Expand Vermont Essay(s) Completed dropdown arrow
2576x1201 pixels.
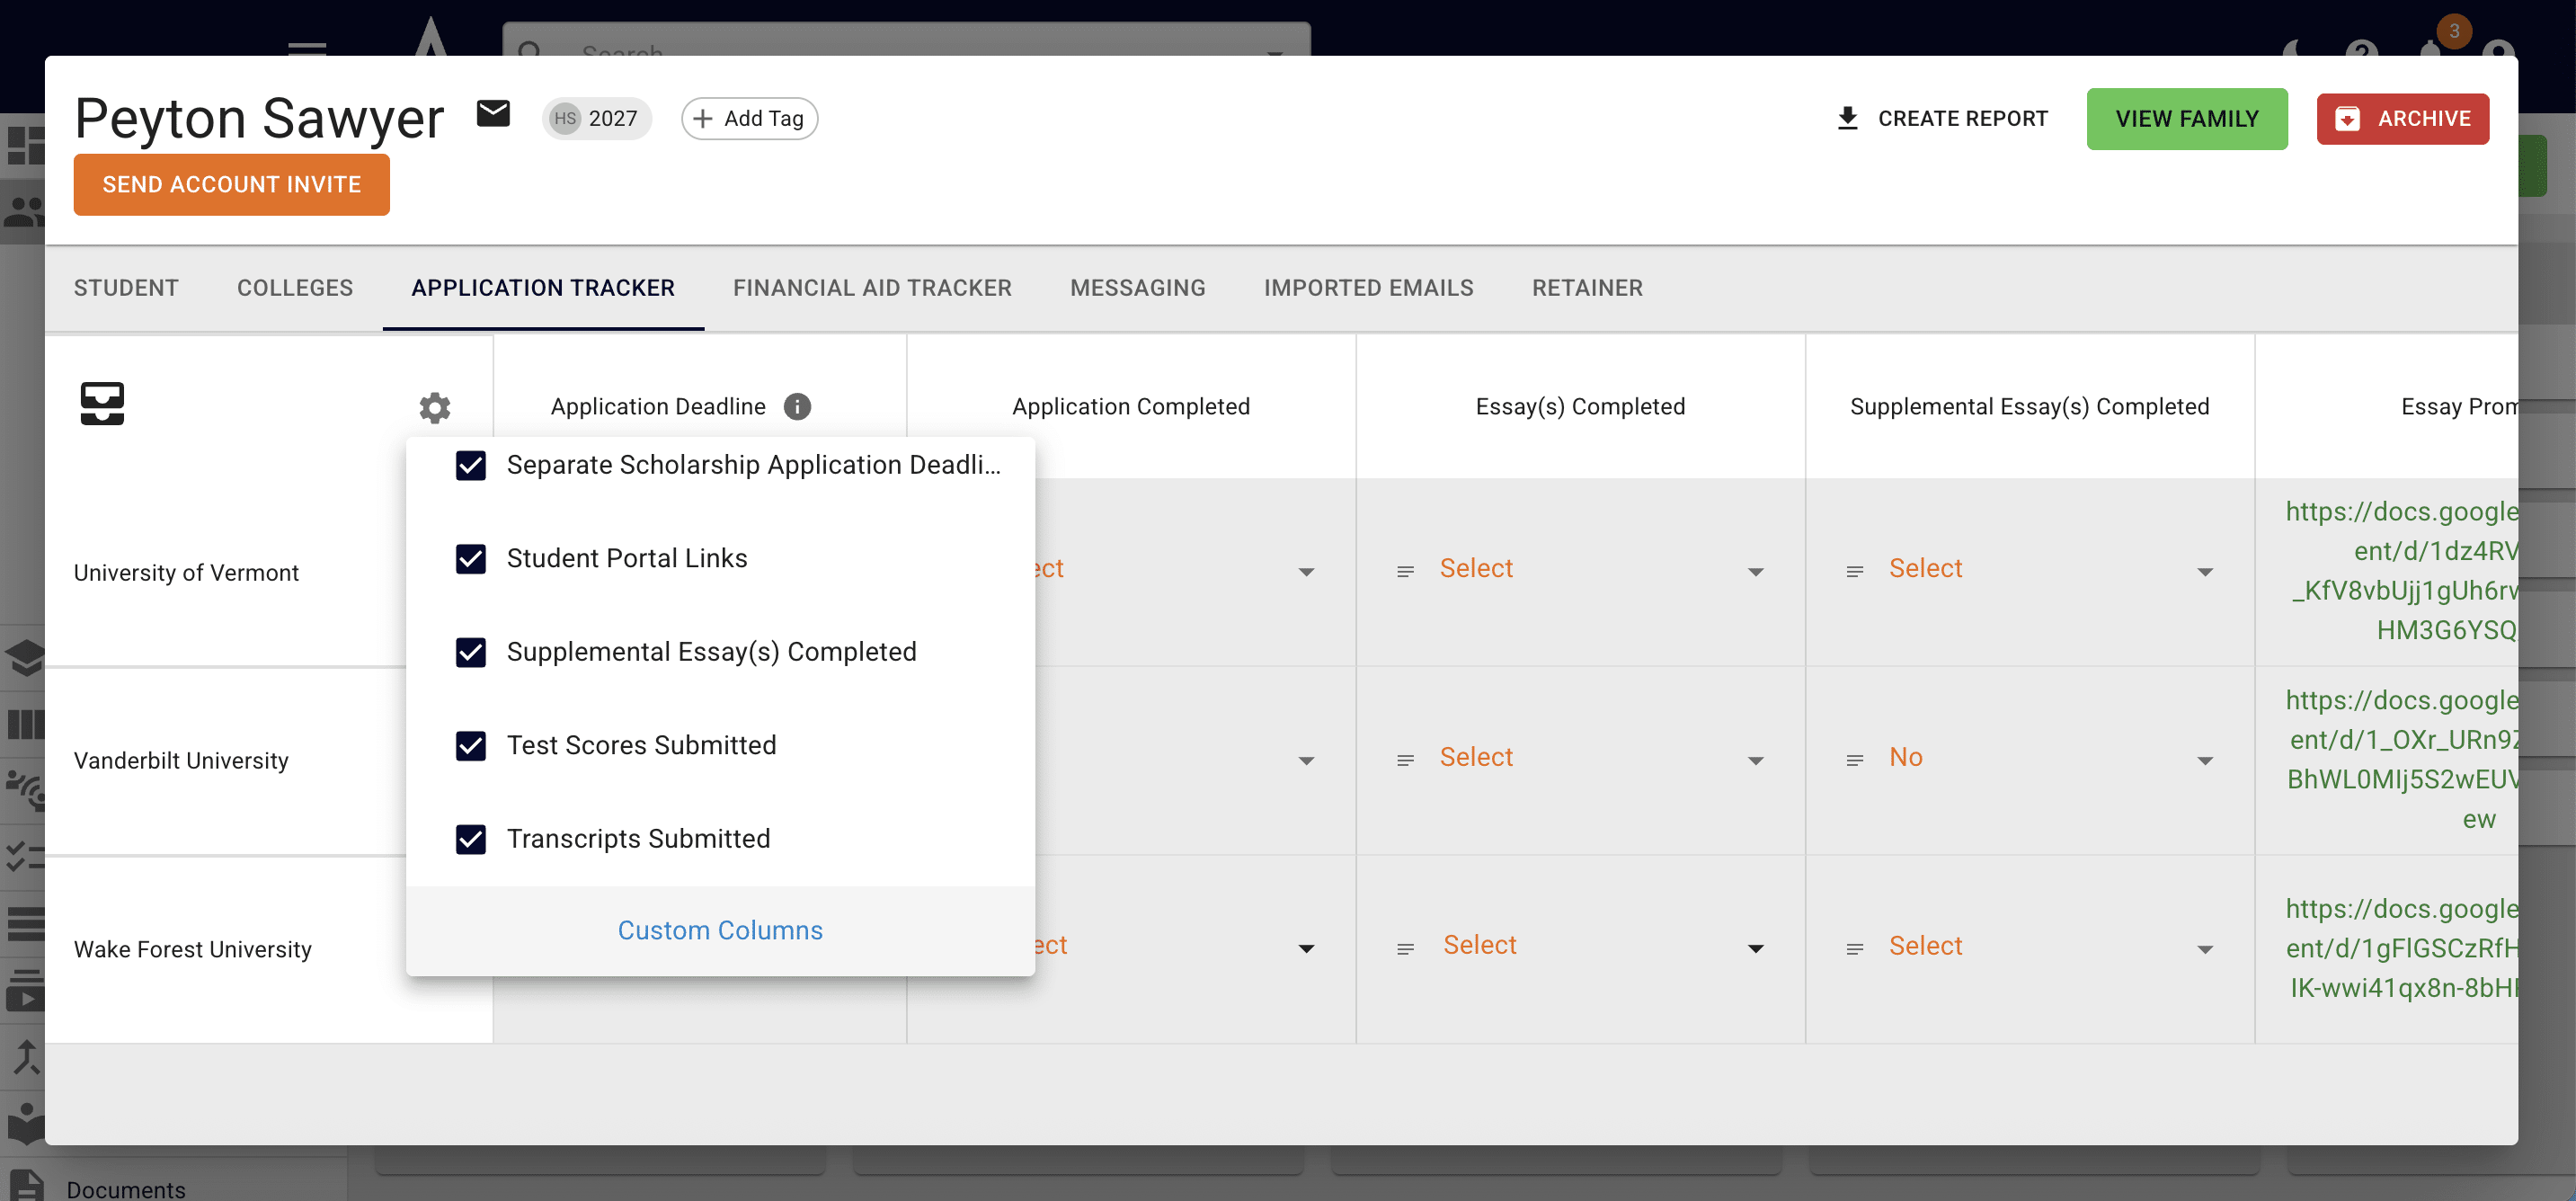(x=1755, y=572)
